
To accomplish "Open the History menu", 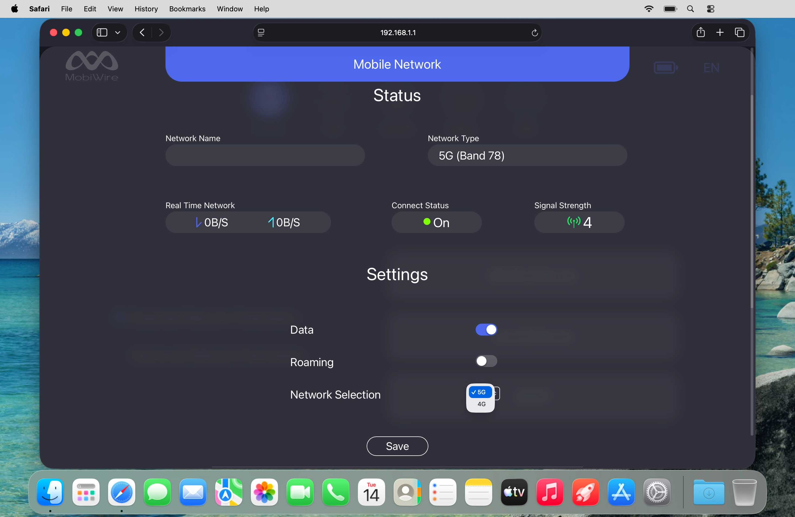I will [146, 9].
